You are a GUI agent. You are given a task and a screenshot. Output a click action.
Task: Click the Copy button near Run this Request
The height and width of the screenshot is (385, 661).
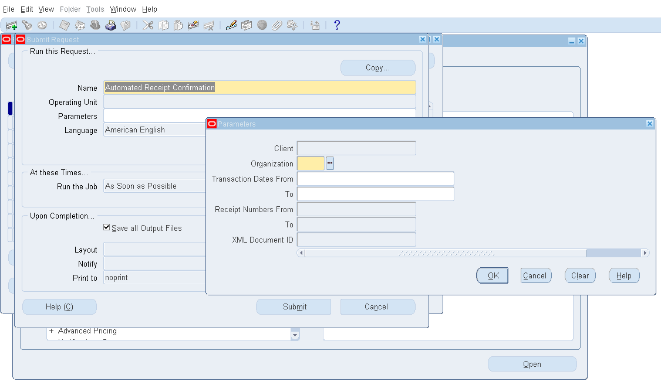point(377,67)
